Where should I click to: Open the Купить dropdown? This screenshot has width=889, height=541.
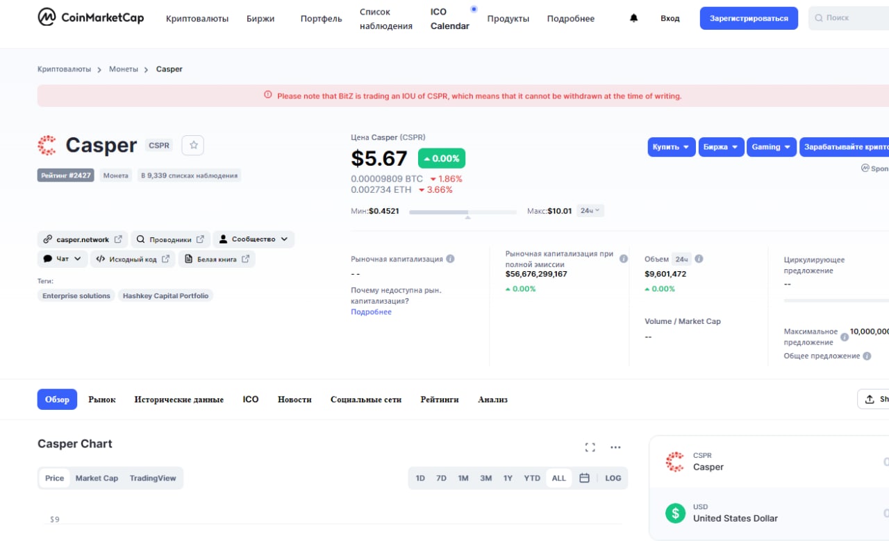[x=672, y=147]
